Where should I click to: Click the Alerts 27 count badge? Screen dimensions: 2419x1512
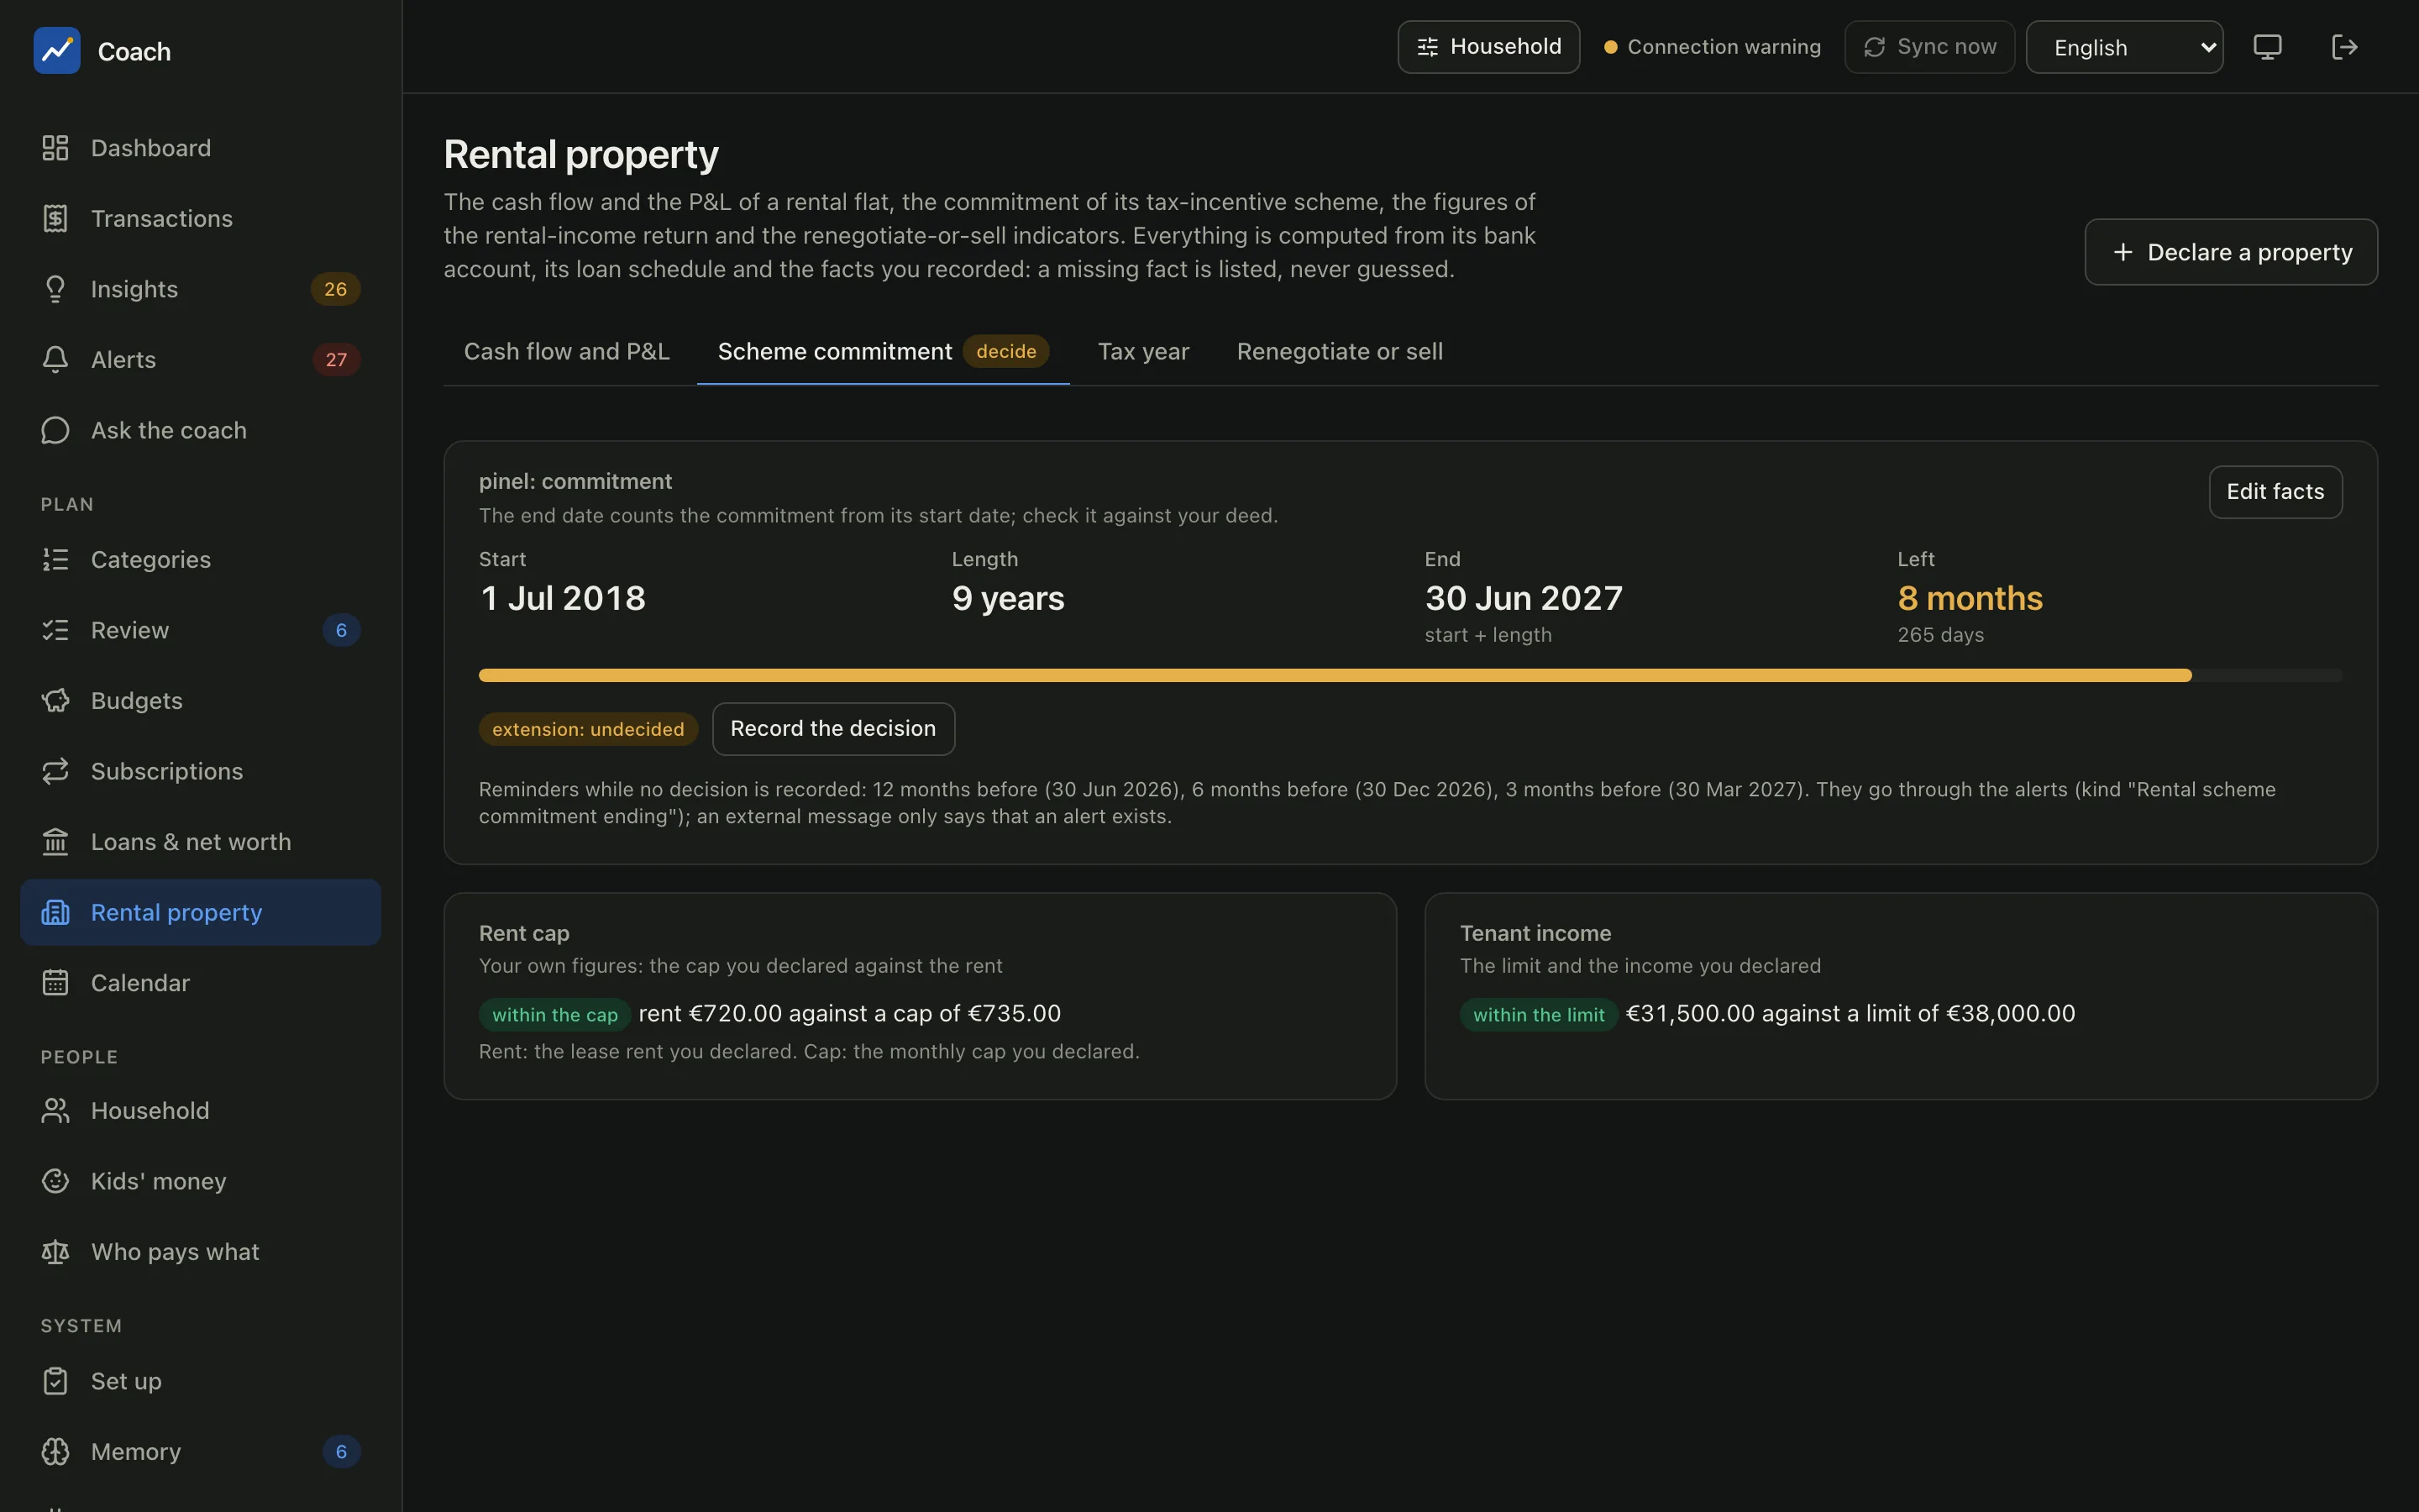coord(336,359)
